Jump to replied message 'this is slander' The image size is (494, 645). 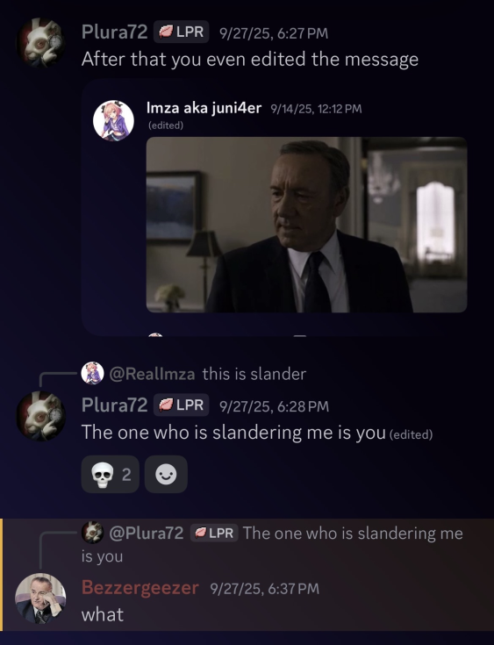pos(254,374)
